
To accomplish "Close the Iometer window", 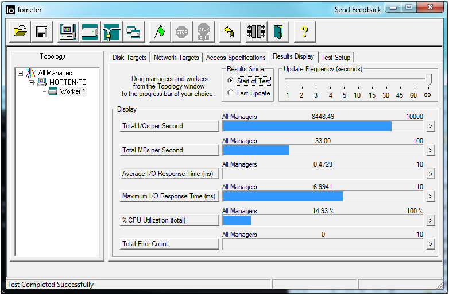I will pos(430,7).
